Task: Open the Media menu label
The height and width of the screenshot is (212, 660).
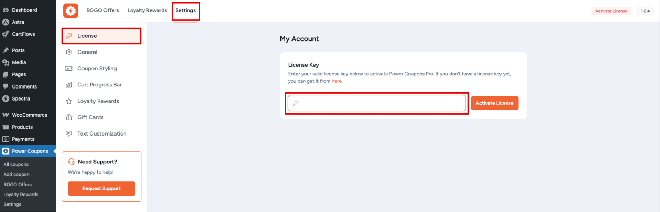Action: (x=19, y=62)
